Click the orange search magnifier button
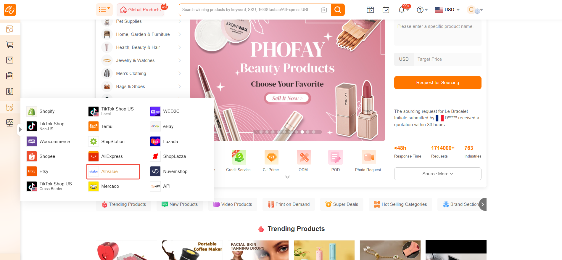 (x=338, y=10)
